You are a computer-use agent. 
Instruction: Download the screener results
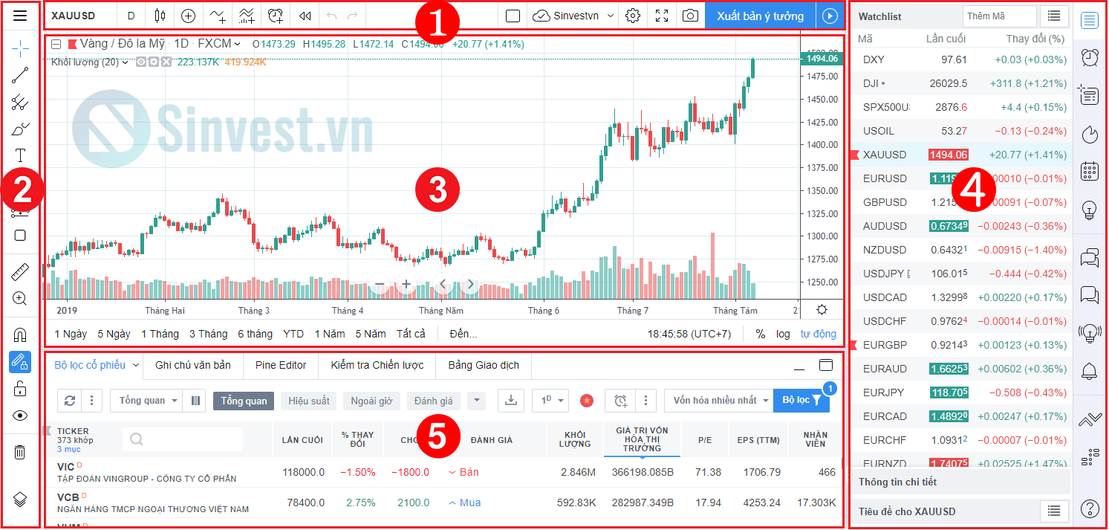click(x=510, y=401)
